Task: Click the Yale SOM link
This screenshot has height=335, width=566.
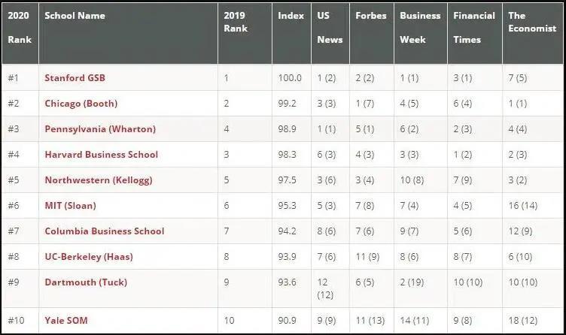Action: [66, 321]
